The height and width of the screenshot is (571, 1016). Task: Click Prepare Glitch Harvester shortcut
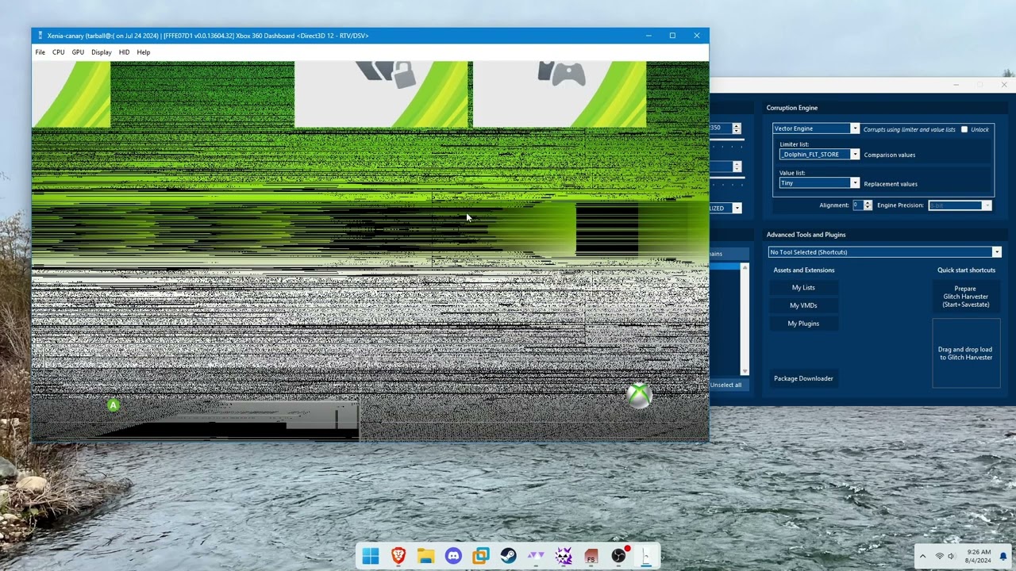(966, 297)
